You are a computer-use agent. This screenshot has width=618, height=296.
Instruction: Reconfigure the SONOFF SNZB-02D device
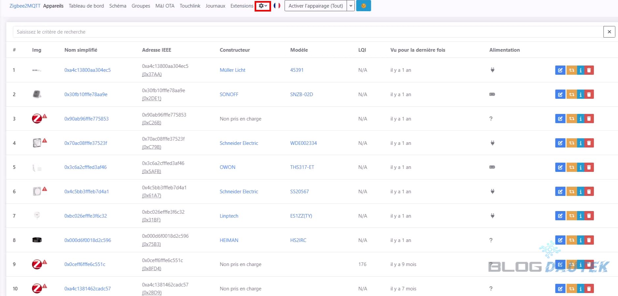click(x=572, y=94)
